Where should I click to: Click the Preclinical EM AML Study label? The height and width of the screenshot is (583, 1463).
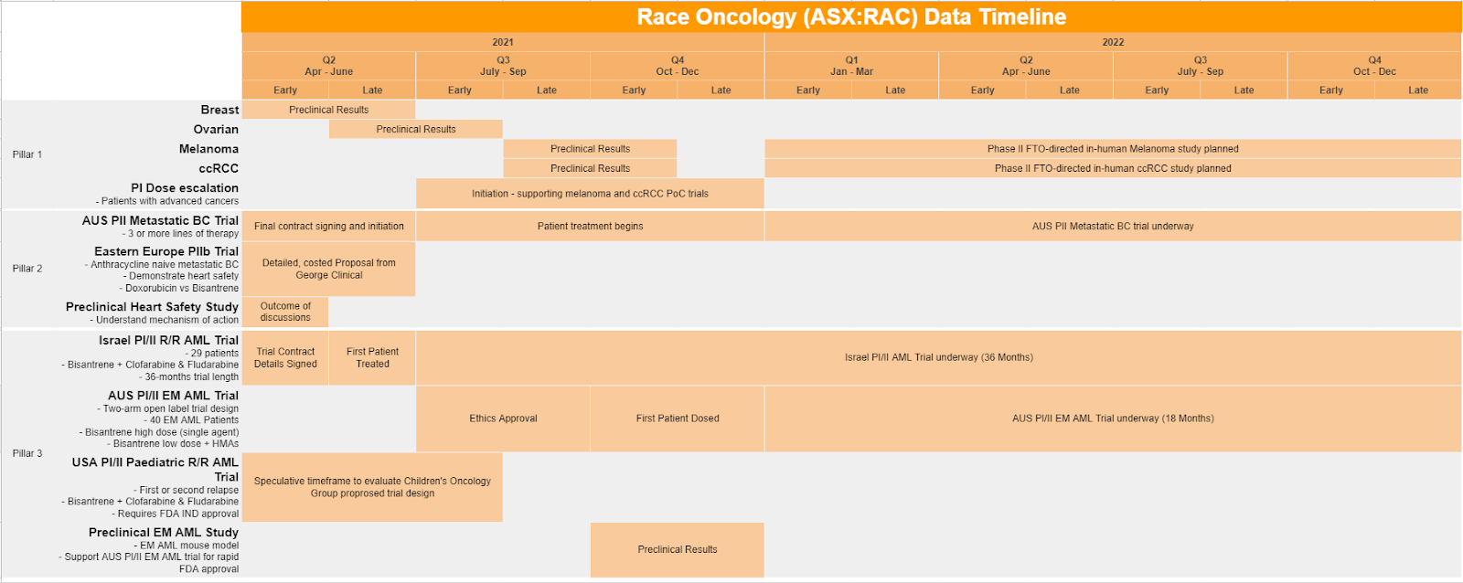164,532
